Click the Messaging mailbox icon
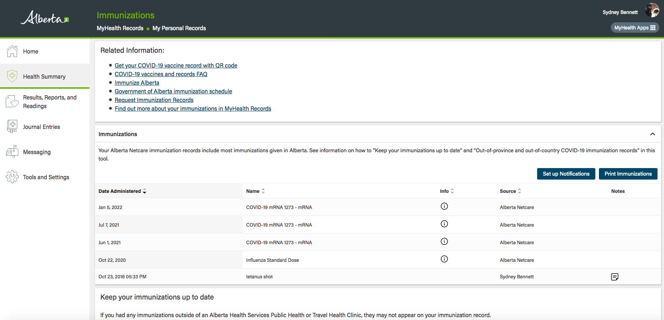The height and width of the screenshot is (320, 664). click(x=12, y=152)
